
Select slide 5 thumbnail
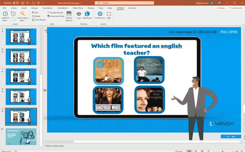coord(21,37)
